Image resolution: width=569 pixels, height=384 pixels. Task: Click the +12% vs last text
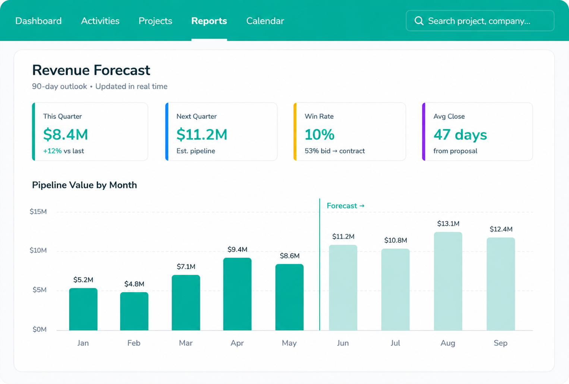63,151
